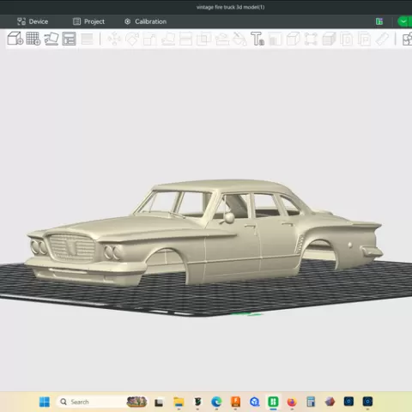Click title "vintage fire truck 3d model(1)"
Image resolution: width=412 pixels, height=412 pixels.
[230, 7]
